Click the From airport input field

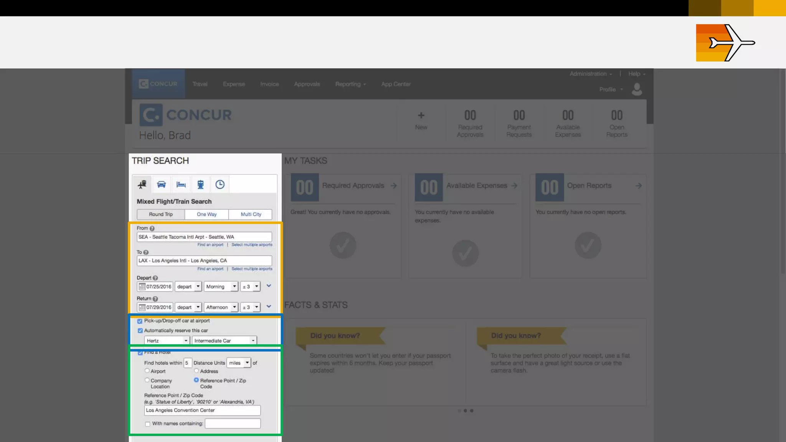click(204, 237)
